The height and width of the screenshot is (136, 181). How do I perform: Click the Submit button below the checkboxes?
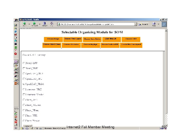(x=28, y=126)
